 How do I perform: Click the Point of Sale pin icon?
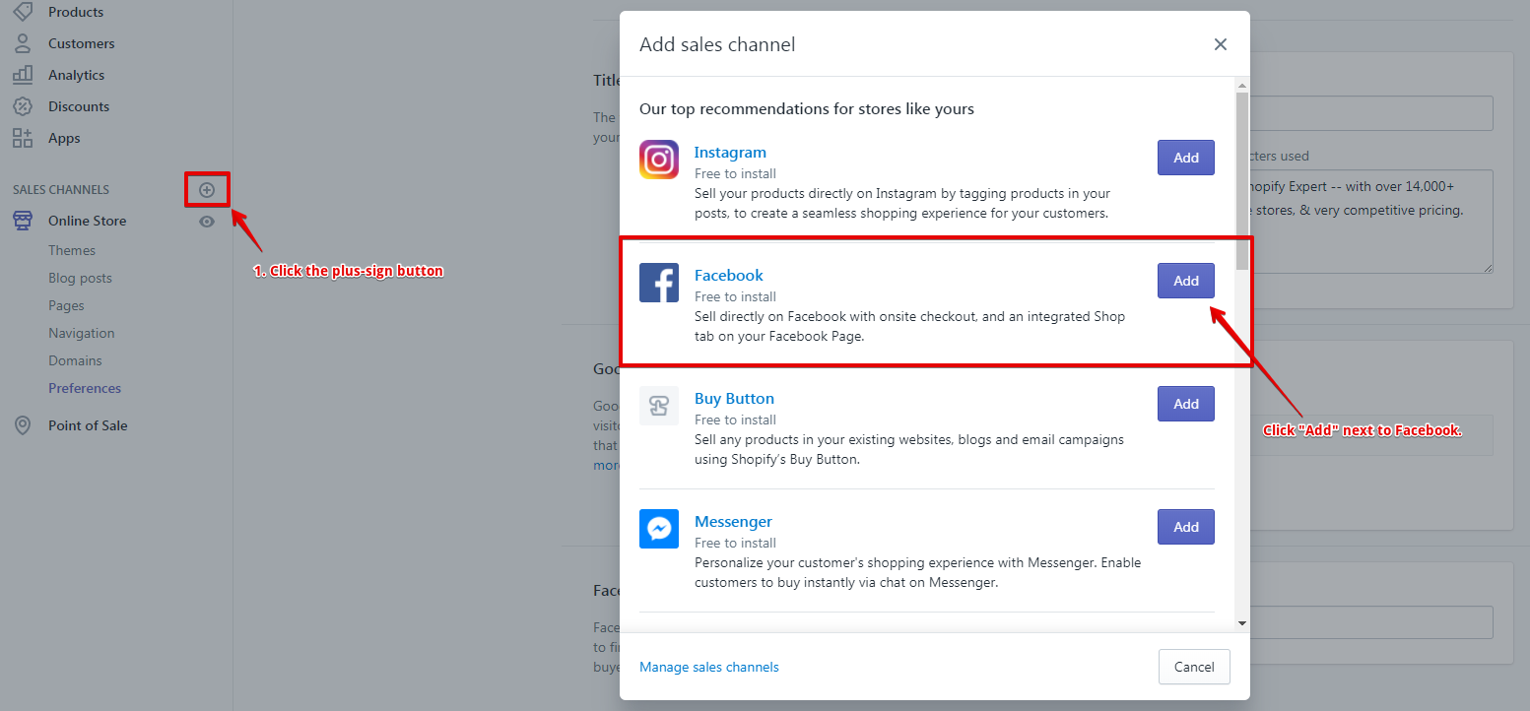(23, 425)
